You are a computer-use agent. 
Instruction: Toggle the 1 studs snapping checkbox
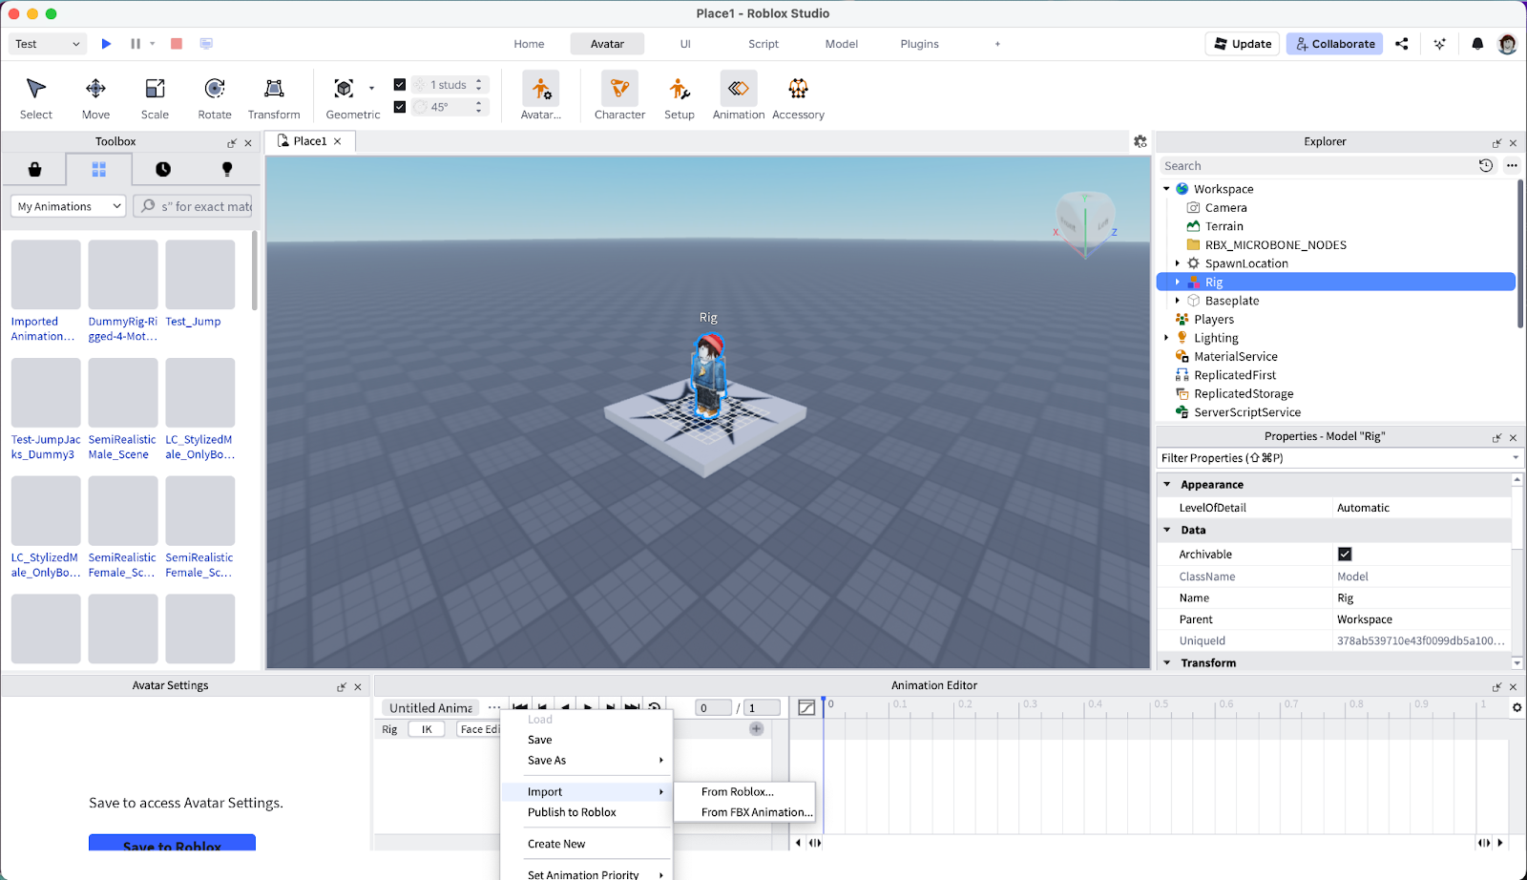[400, 85]
